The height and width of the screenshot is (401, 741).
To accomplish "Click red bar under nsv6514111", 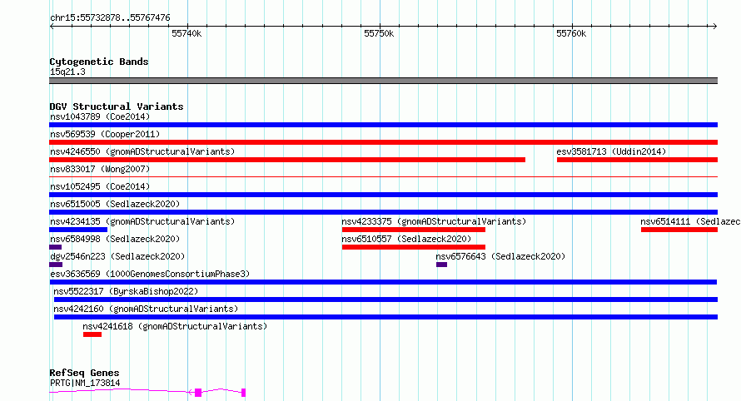I will point(679,230).
